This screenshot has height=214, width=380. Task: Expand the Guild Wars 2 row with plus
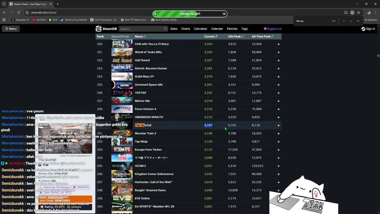point(278,77)
